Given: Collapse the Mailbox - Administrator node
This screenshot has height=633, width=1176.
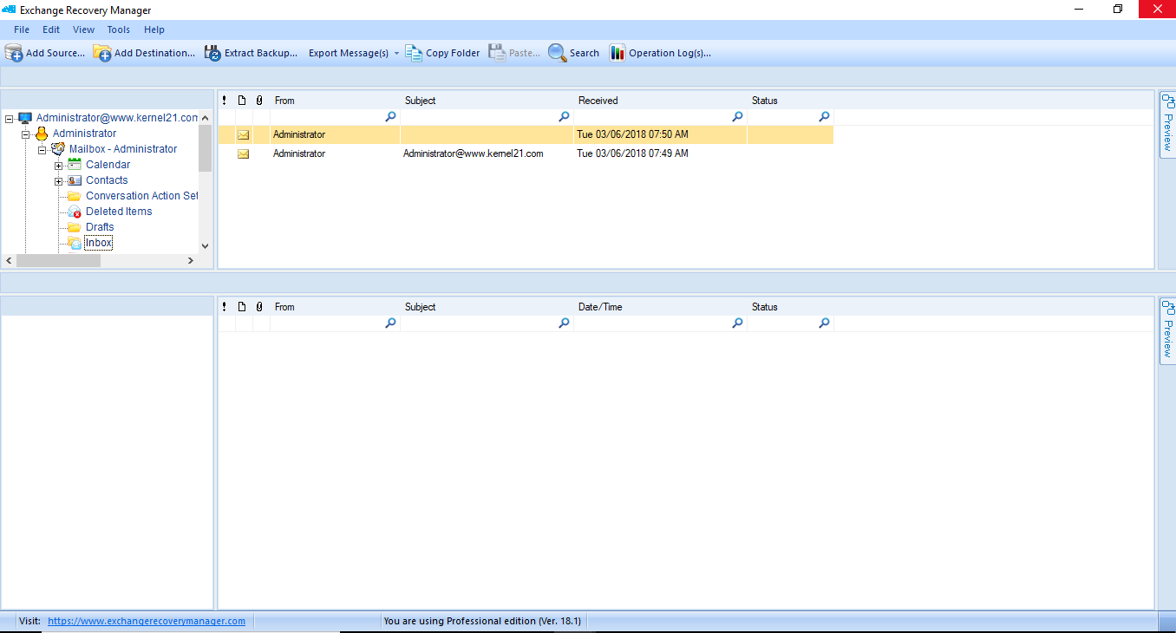Looking at the screenshot, I should 42,149.
